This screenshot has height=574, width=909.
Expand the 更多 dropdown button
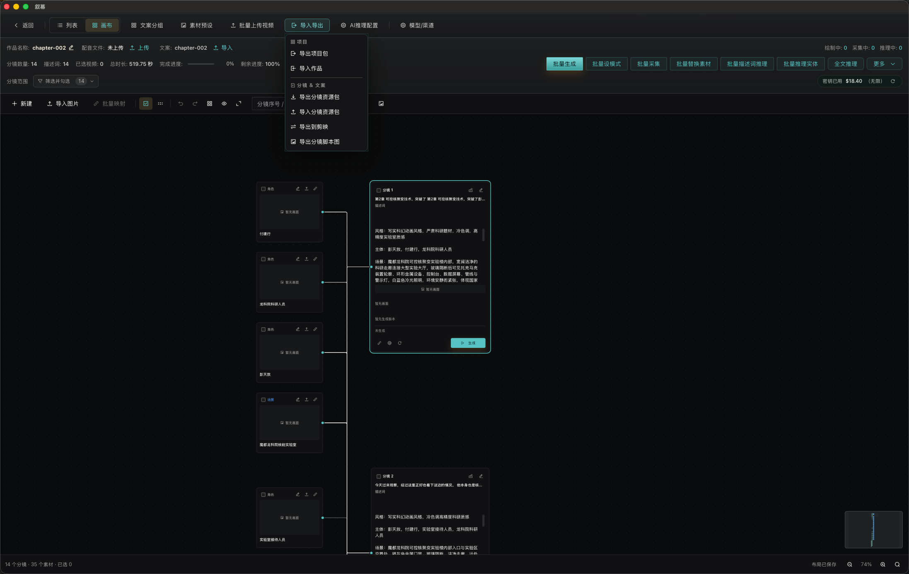[884, 64]
